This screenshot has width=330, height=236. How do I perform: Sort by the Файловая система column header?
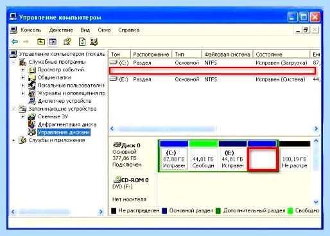pos(227,55)
